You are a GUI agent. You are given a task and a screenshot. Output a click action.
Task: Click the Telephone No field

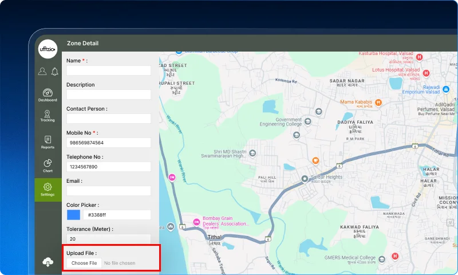coord(109,167)
